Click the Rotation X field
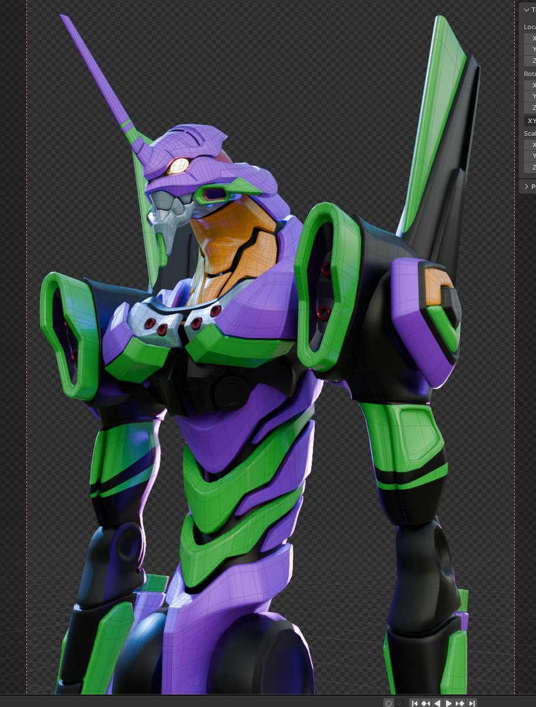Viewport: 536px width, 707px height. [x=530, y=85]
